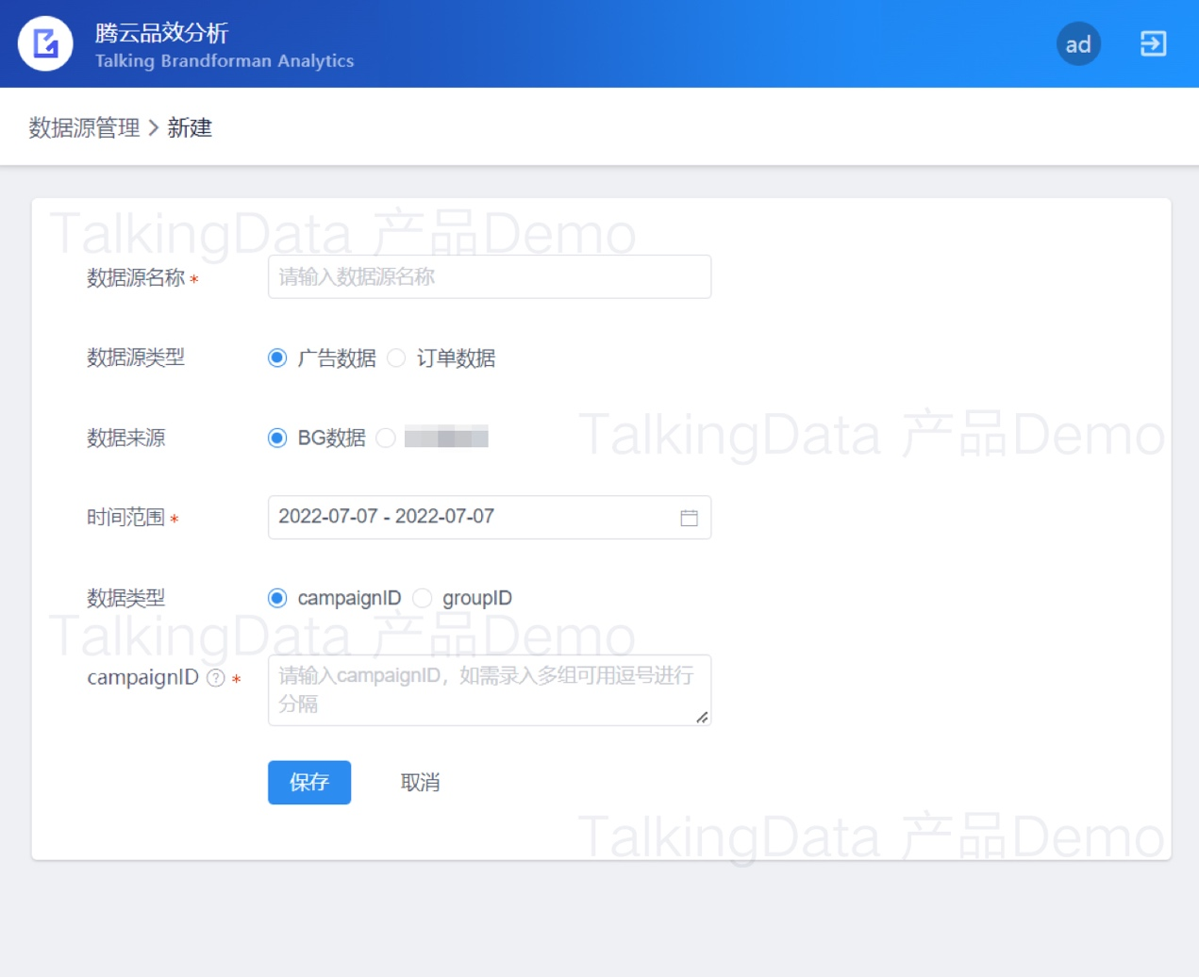This screenshot has width=1199, height=977.
Task: Select the blurred data source radio option
Action: [x=385, y=439]
